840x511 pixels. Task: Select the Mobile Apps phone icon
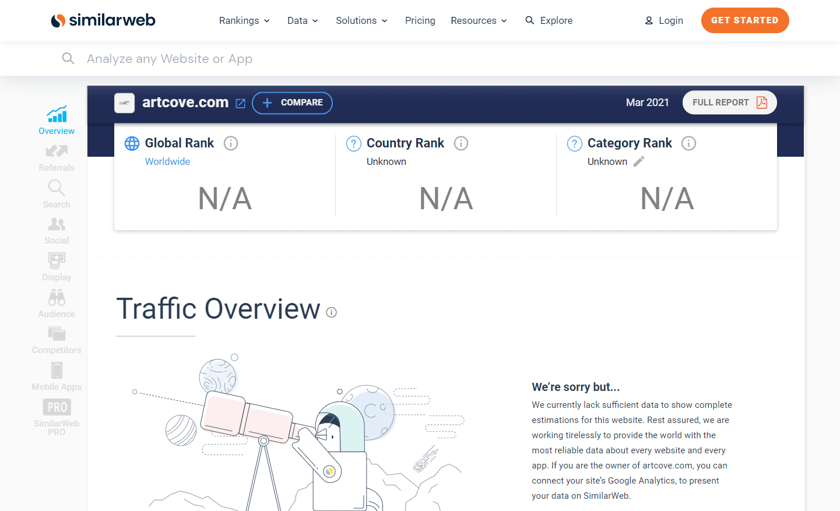click(x=56, y=370)
